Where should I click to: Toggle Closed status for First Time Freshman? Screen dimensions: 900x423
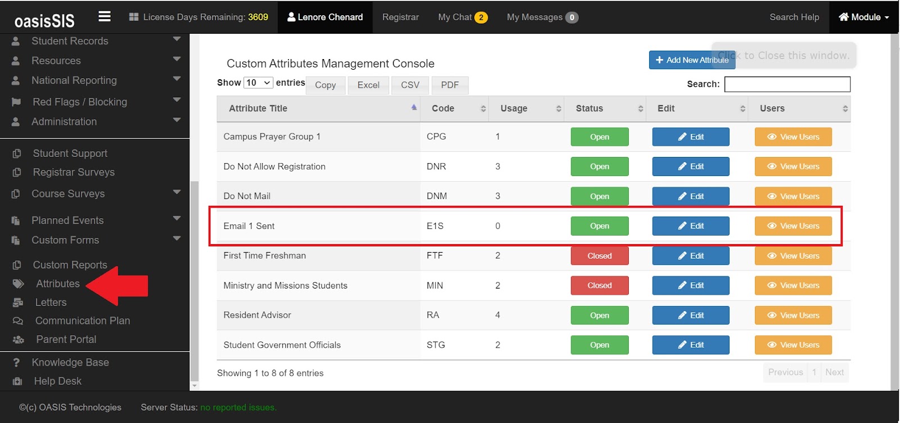pyautogui.click(x=600, y=255)
